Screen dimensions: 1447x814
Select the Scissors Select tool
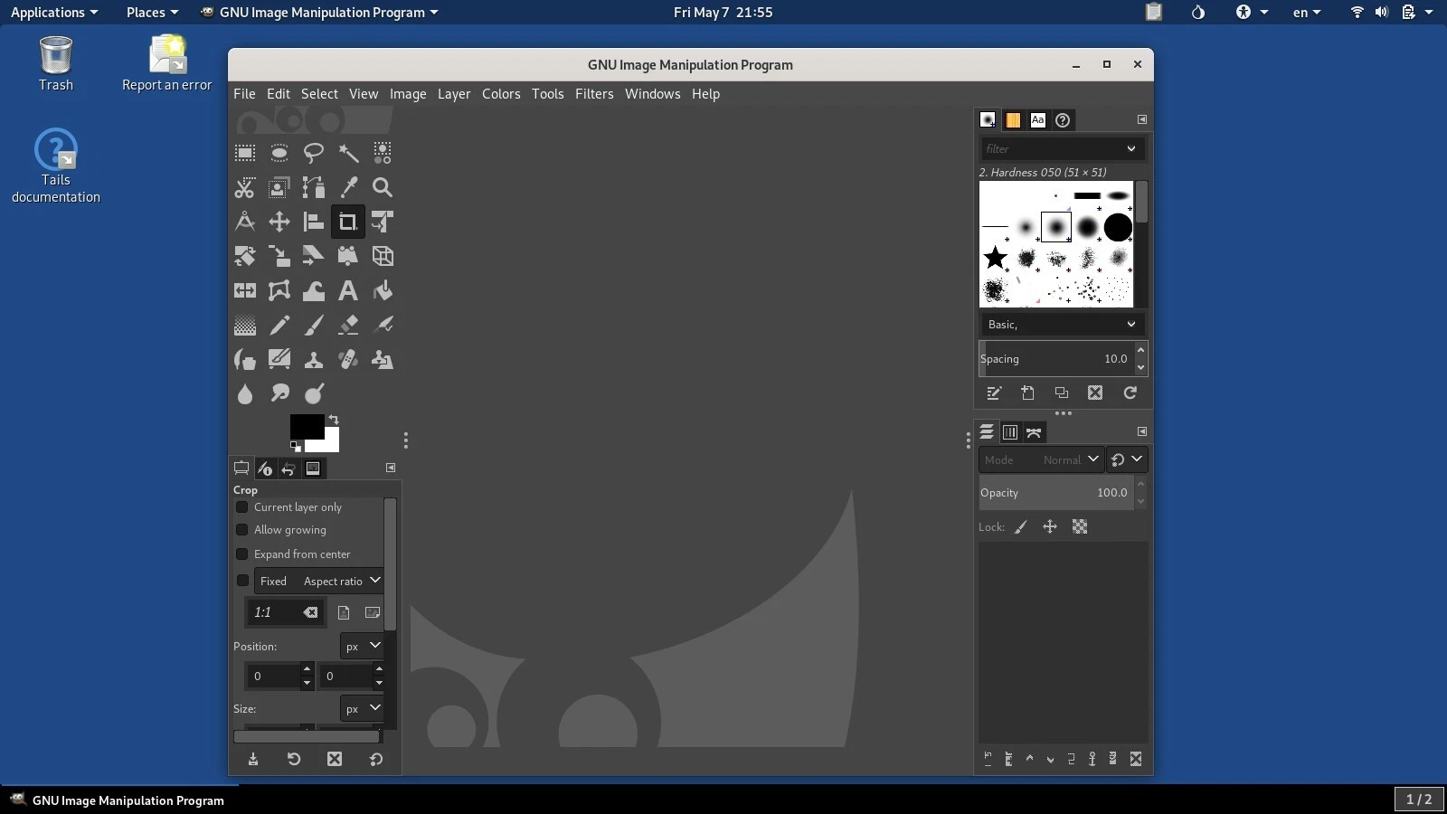245,187
